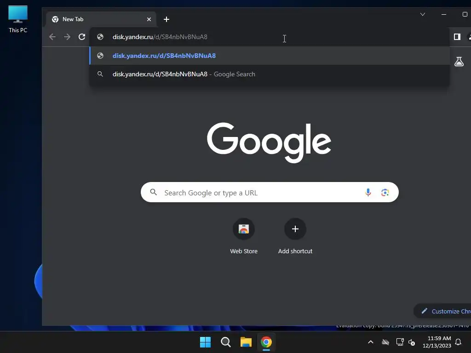
Task: Click the Search Google or type a URL box
Action: 270,193
